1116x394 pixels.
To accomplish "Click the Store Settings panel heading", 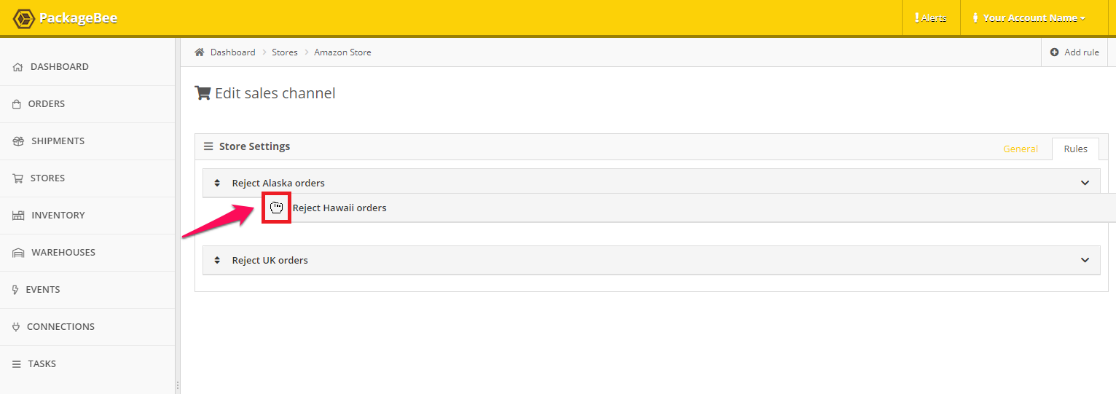I will (254, 146).
